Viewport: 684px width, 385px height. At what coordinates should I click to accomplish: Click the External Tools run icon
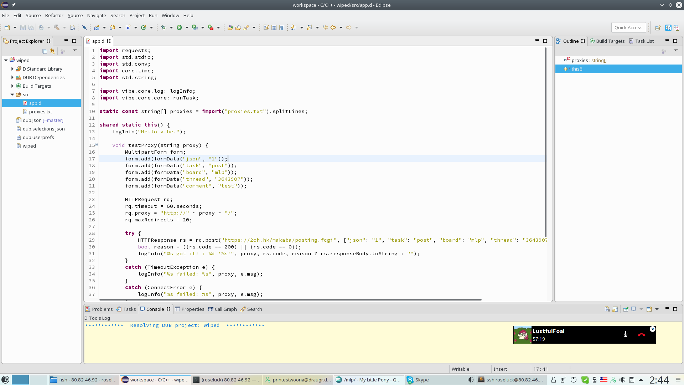click(211, 27)
